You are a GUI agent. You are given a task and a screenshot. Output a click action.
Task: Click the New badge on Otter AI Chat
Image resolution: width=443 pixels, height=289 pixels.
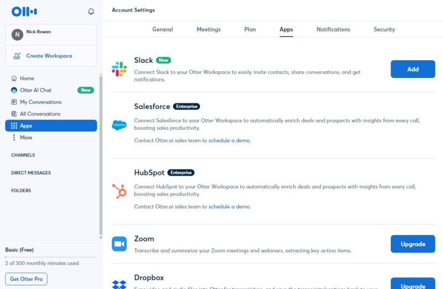pos(86,90)
